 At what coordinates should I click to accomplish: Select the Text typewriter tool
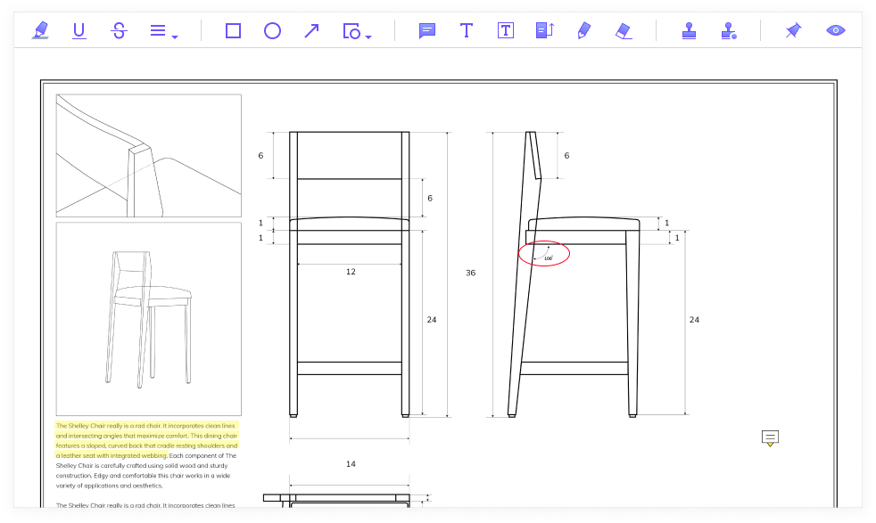point(467,30)
